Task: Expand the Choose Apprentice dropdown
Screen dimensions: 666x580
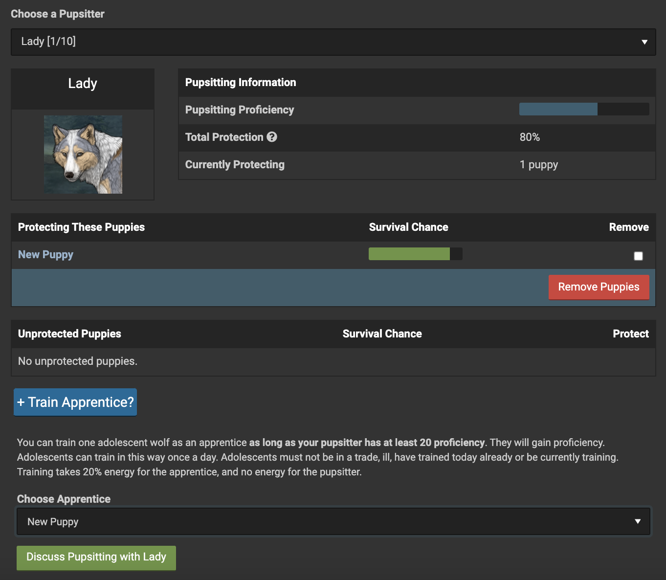Action: click(x=333, y=522)
